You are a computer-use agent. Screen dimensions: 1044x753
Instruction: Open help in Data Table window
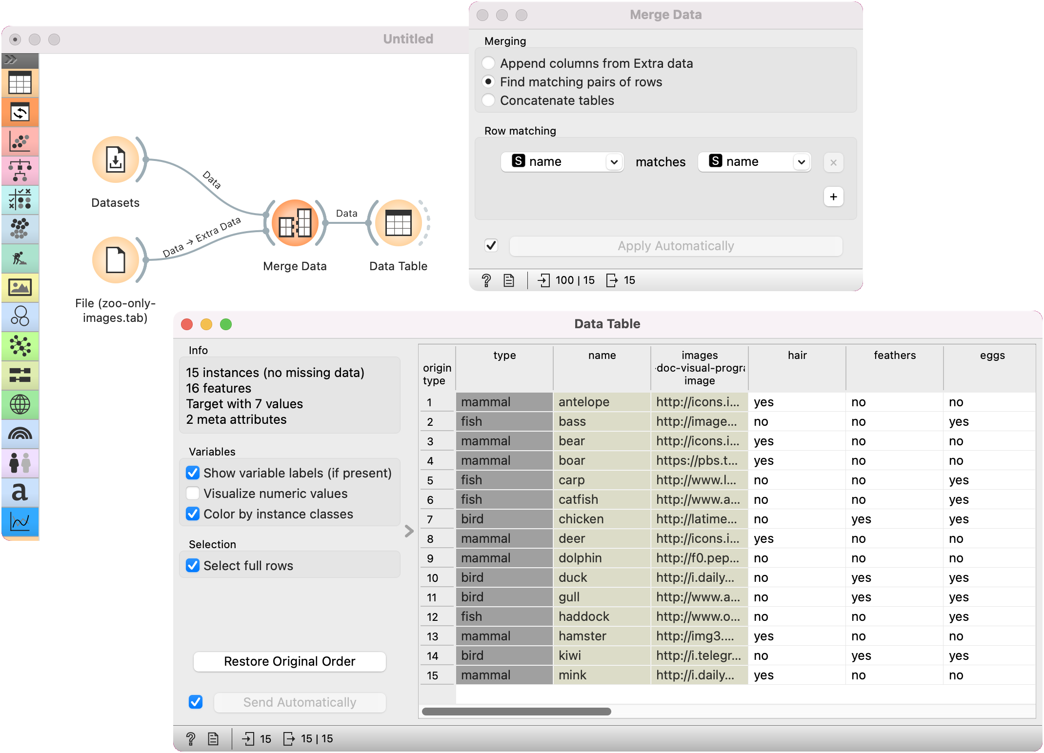191,739
